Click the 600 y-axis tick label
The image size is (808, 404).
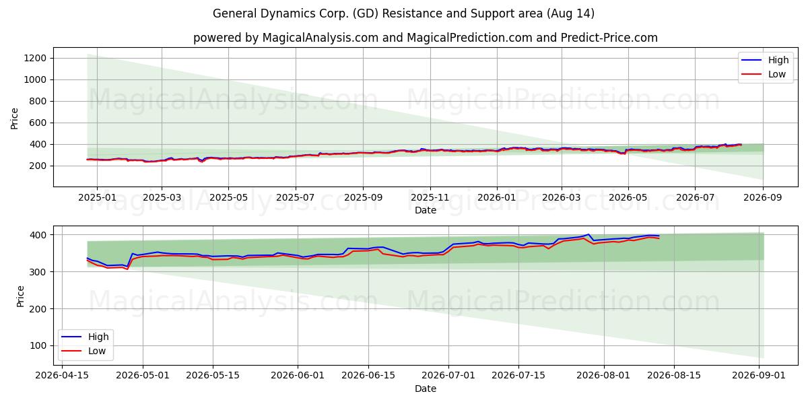click(37, 123)
